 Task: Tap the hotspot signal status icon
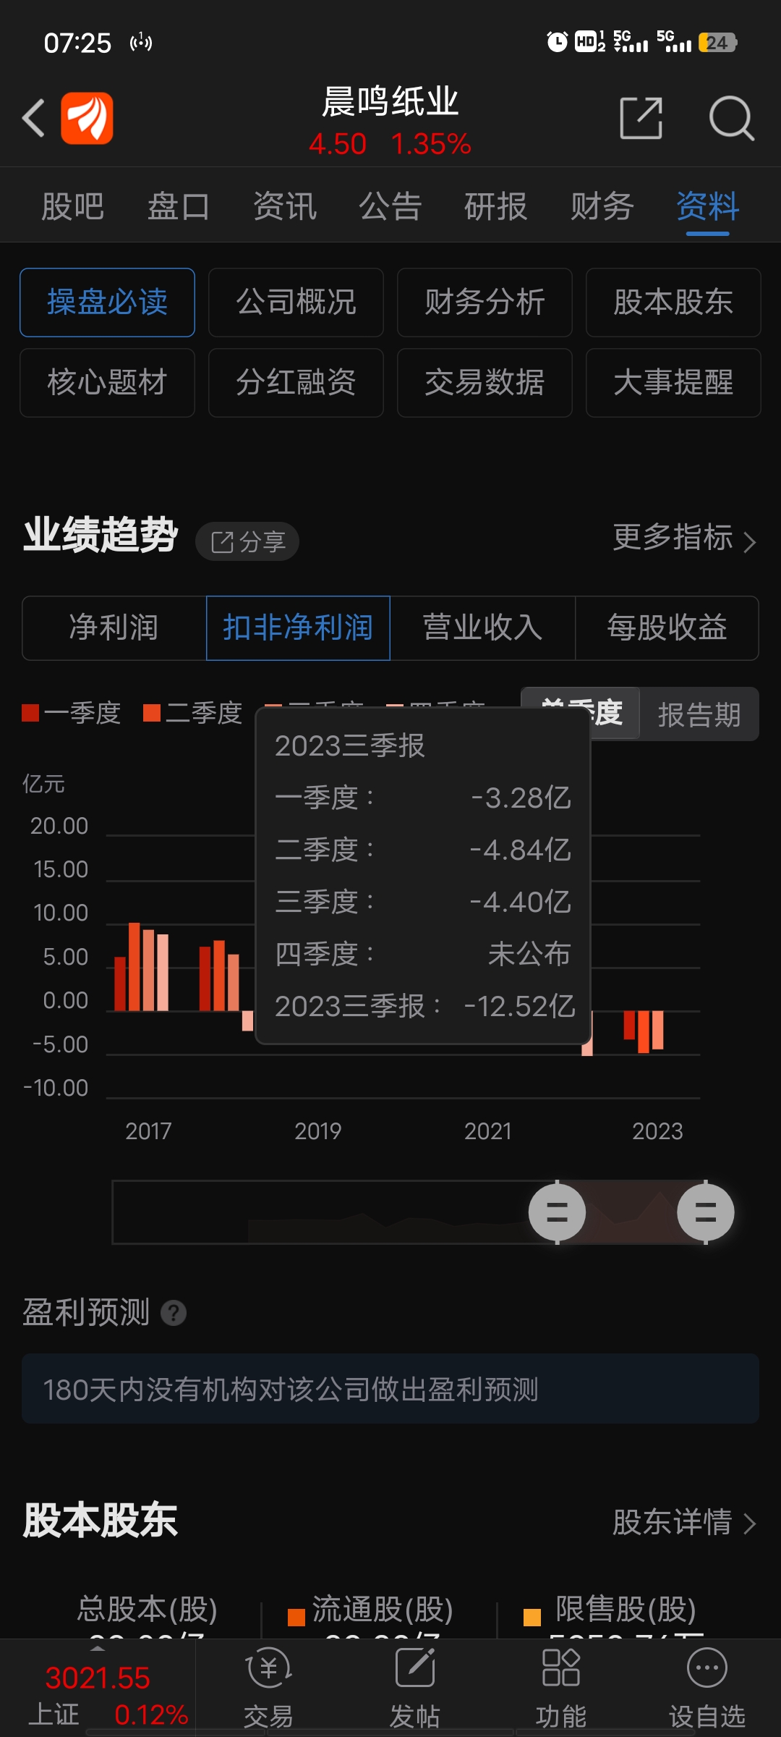point(141,43)
